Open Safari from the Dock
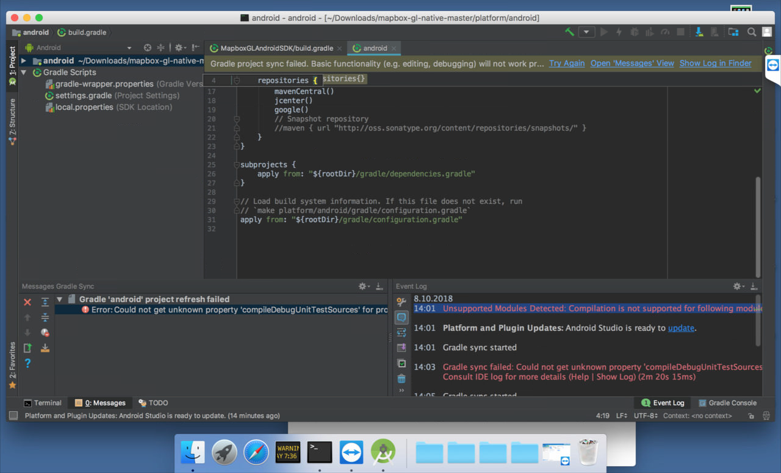 coord(256,452)
